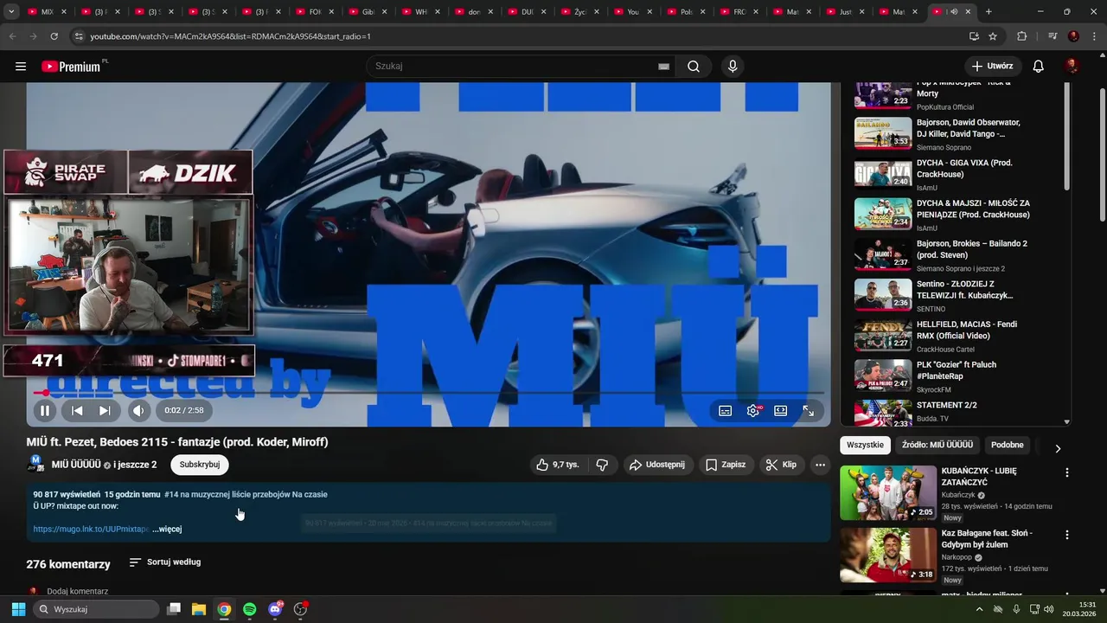Screen dimensions: 1107x623
Task: Open the Utwórz create menu
Action: pyautogui.click(x=993, y=66)
